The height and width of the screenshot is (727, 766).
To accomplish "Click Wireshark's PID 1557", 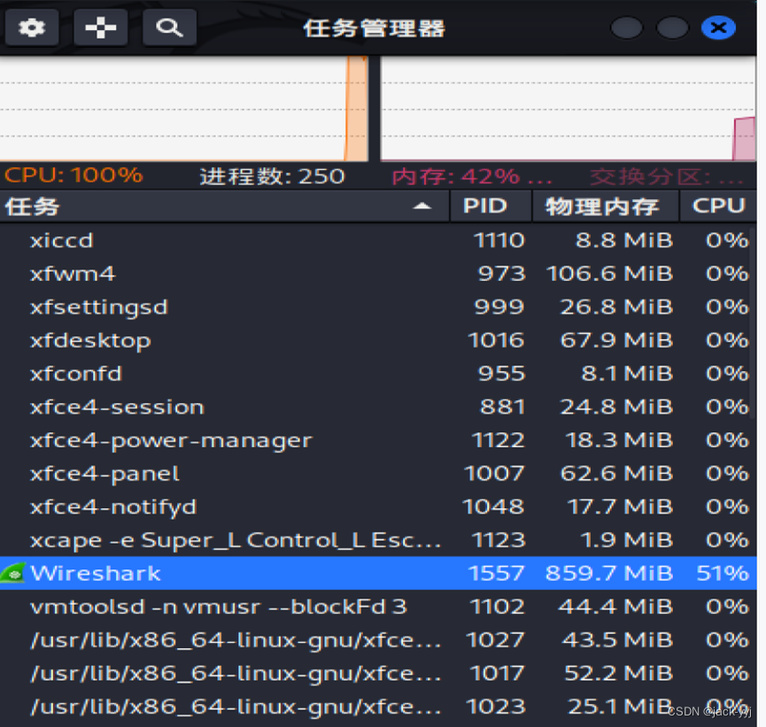I will pos(496,573).
